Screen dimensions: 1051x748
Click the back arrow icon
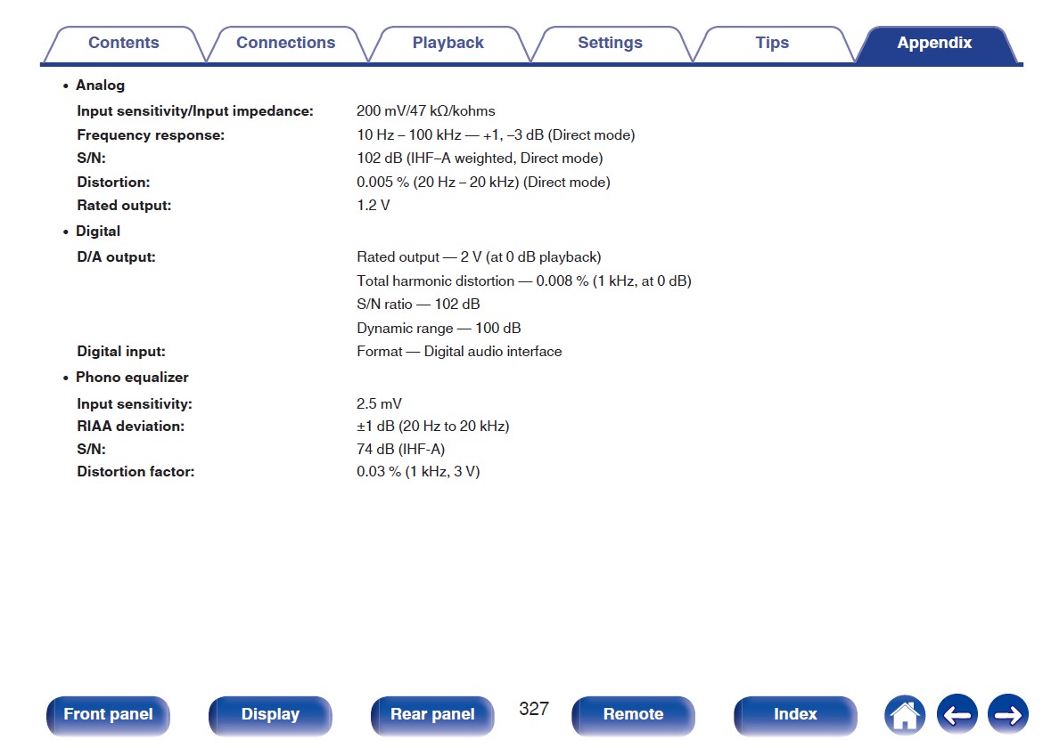tap(957, 714)
